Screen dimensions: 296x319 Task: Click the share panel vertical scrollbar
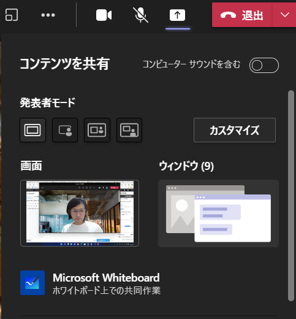point(290,196)
